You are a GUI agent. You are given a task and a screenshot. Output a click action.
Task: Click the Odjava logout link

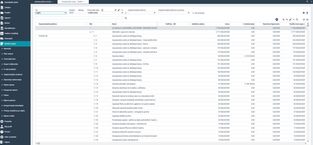click(7, 142)
